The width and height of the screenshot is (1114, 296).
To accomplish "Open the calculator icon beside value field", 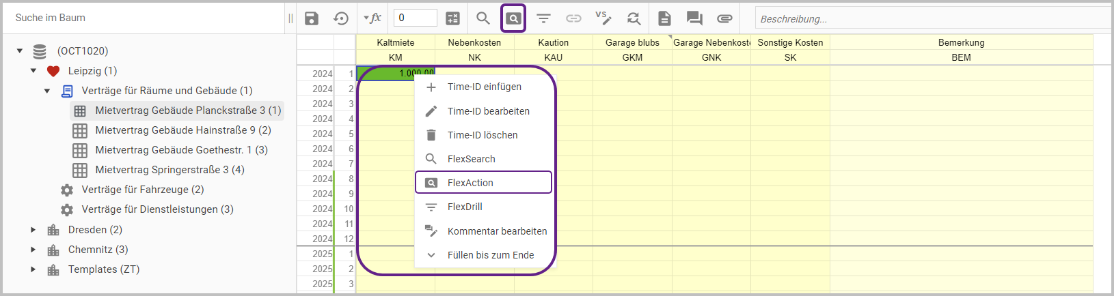I will tap(452, 18).
